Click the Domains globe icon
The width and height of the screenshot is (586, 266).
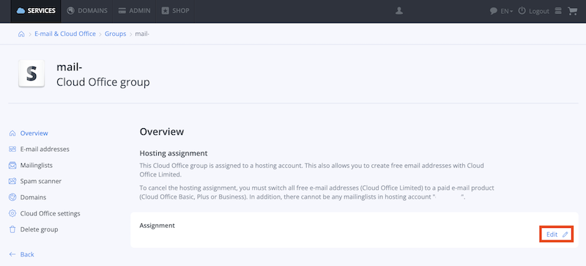[x=12, y=197]
